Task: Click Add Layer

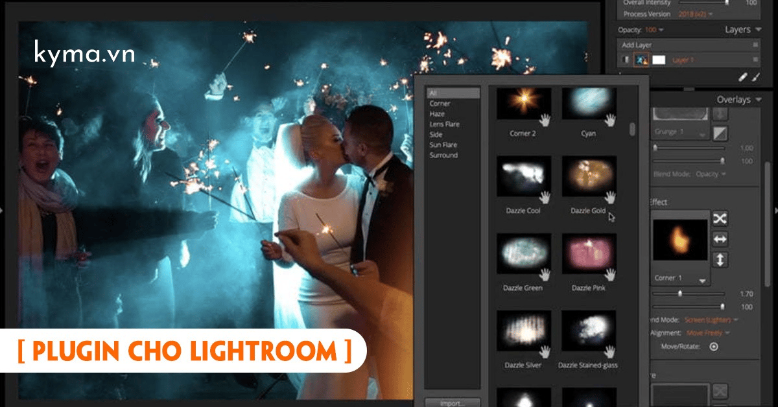Action: (636, 45)
